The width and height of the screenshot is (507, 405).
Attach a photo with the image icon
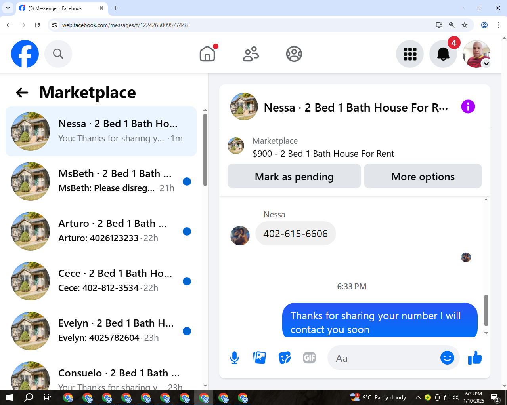pyautogui.click(x=260, y=358)
